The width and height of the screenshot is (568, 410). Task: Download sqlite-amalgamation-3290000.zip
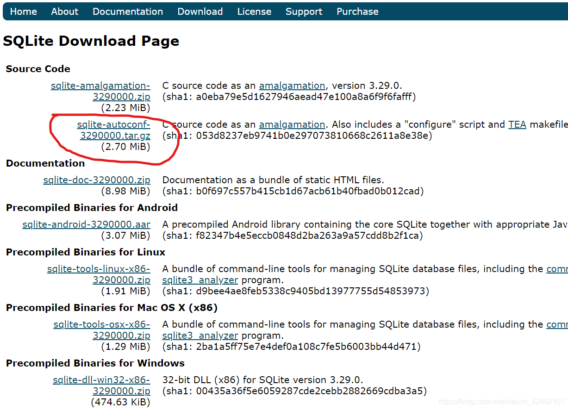[x=101, y=91]
